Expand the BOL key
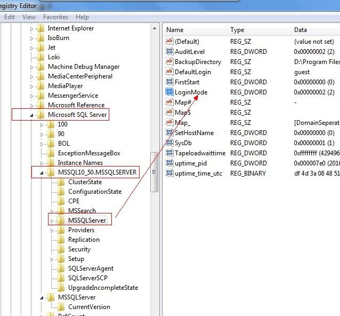This screenshot has width=340, height=316. [42, 144]
